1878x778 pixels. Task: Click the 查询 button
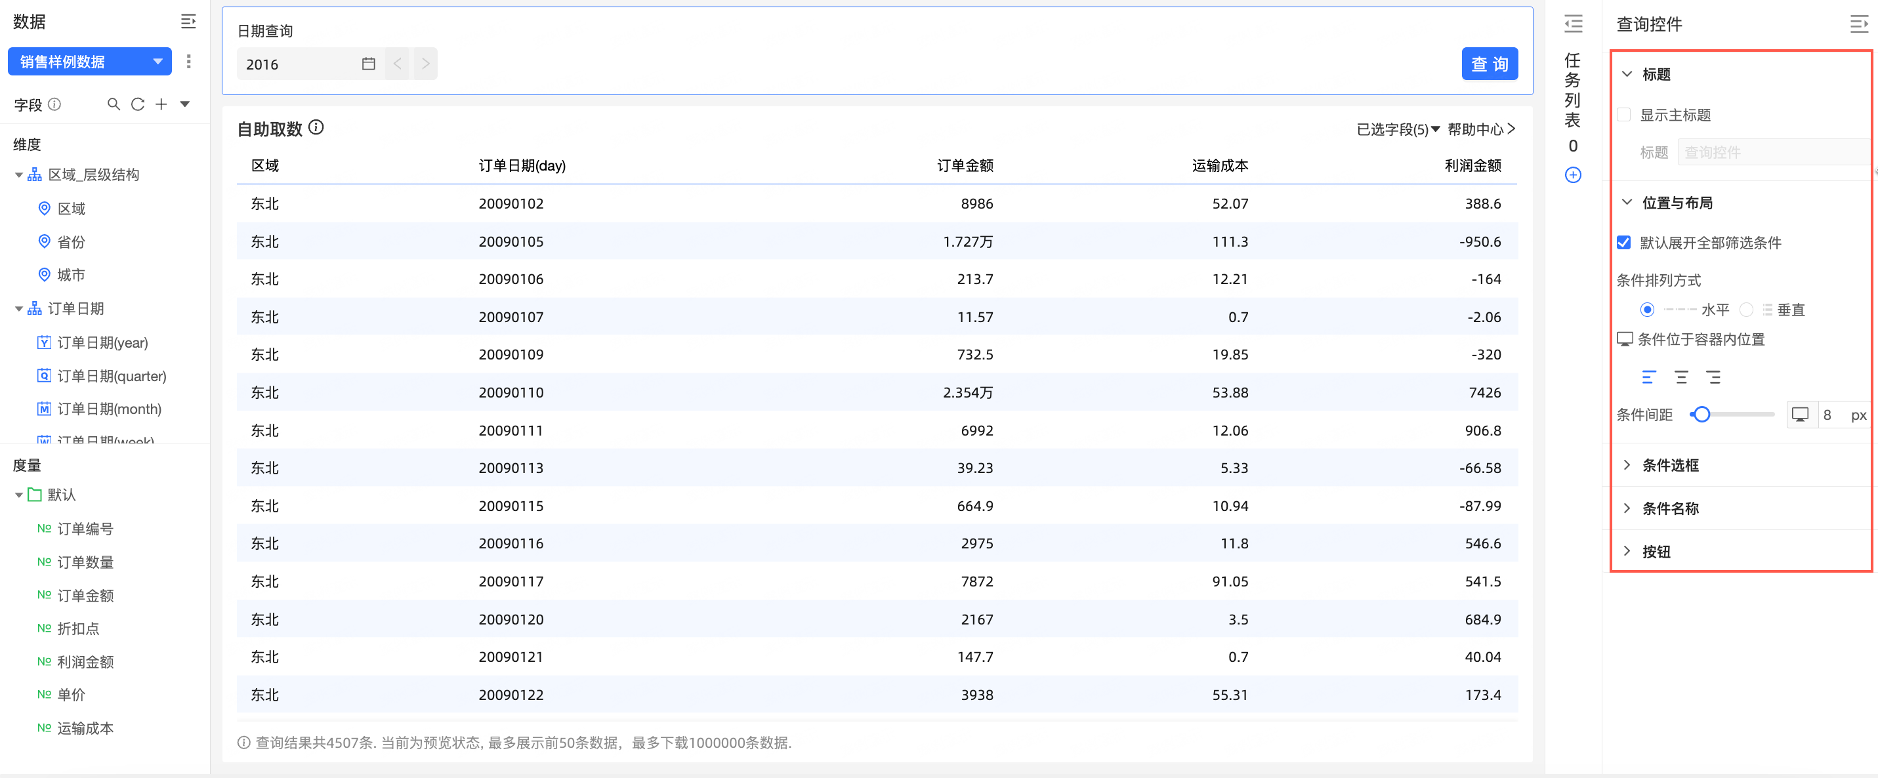[x=1489, y=64]
